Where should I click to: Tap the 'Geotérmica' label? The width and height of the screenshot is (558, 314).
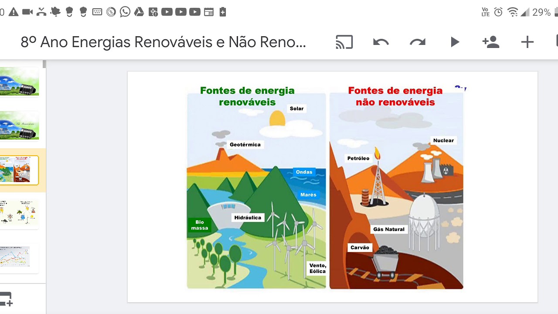tap(245, 144)
